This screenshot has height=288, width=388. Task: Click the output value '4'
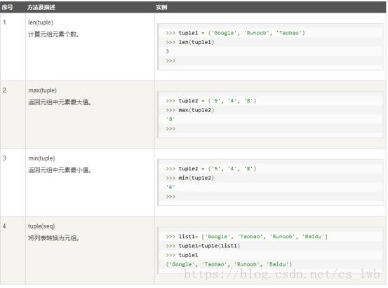pyautogui.click(x=170, y=187)
